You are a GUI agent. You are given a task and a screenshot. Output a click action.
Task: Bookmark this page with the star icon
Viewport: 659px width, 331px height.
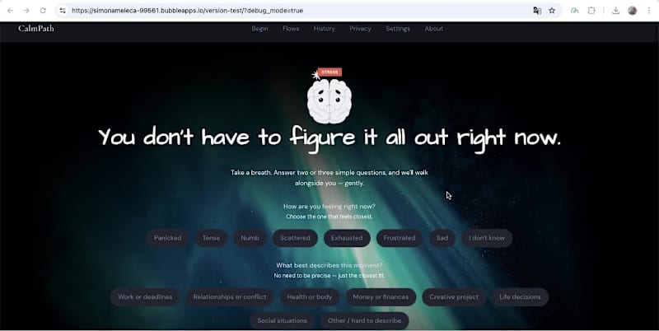(x=552, y=11)
